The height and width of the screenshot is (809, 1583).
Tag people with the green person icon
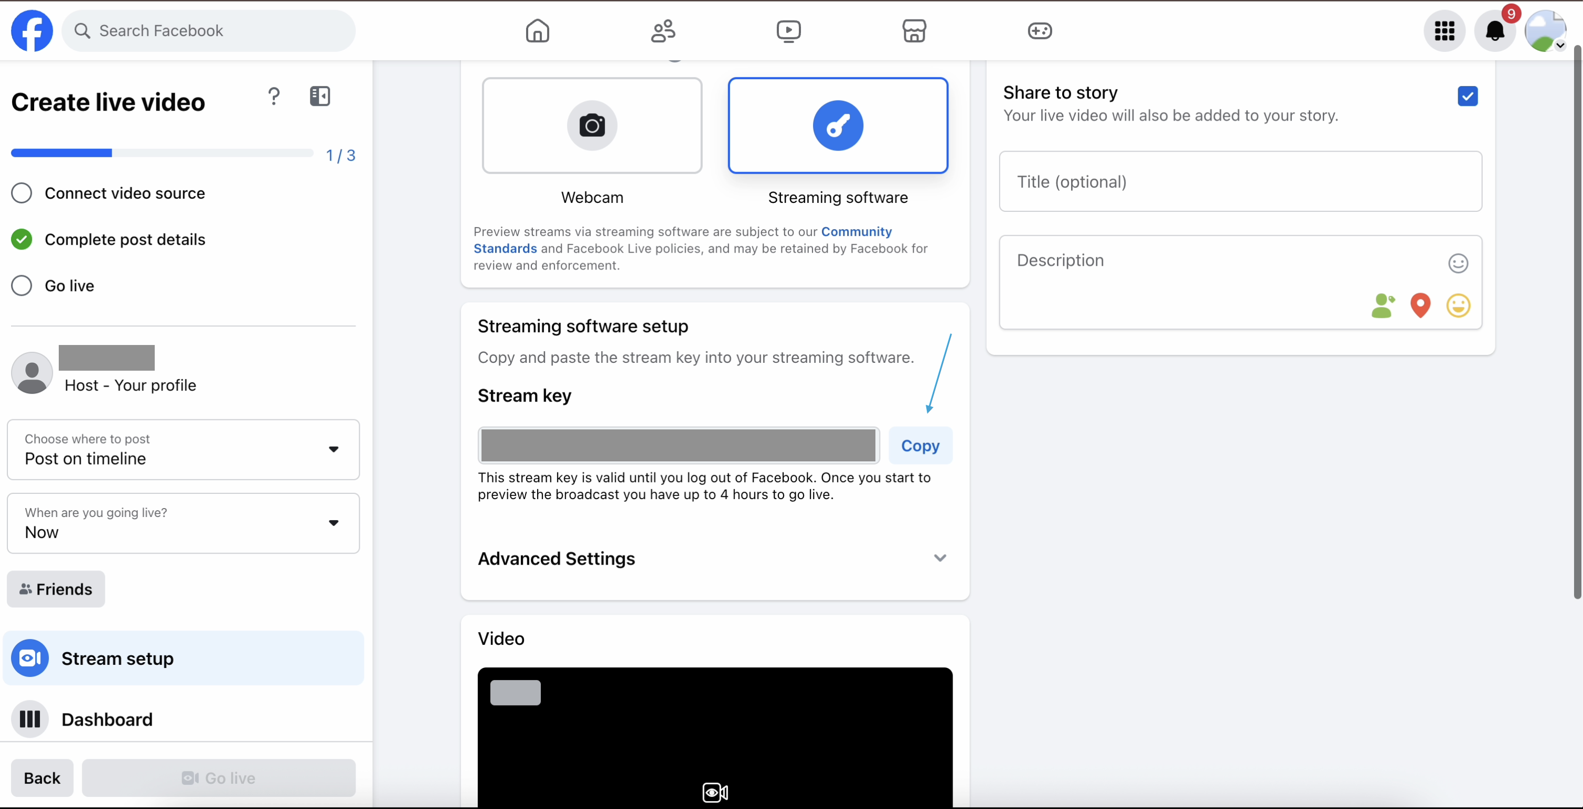(x=1383, y=305)
